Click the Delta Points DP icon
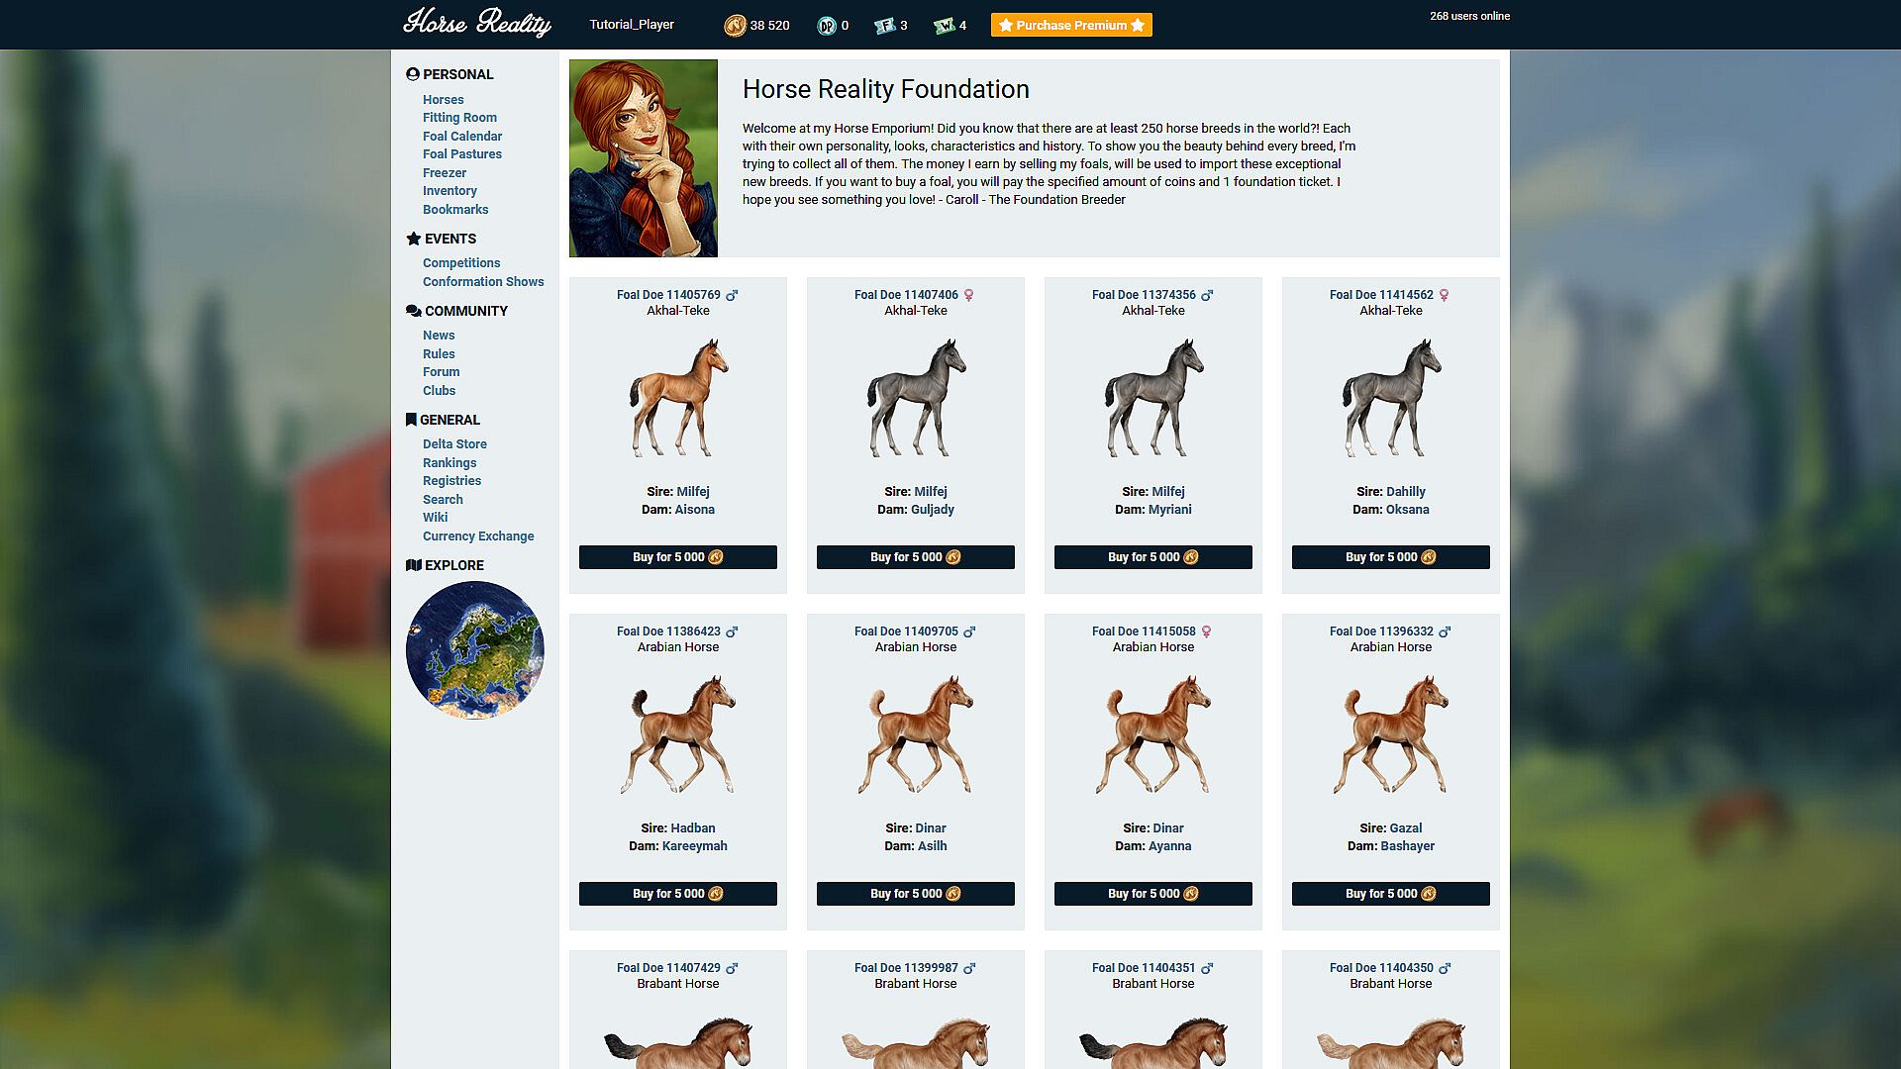1901x1069 pixels. pyautogui.click(x=826, y=26)
